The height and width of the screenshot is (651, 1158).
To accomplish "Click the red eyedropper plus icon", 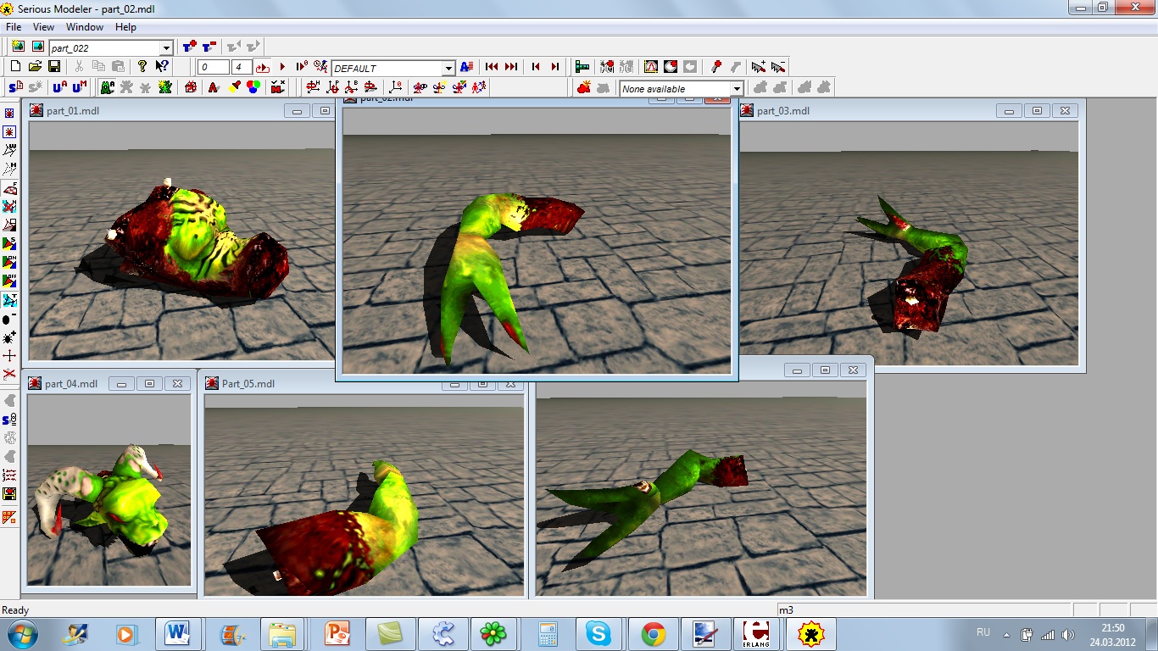I will tap(716, 66).
